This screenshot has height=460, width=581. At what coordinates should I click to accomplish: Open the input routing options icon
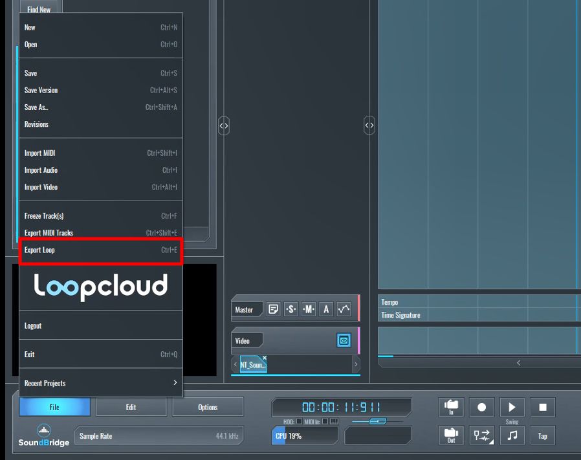(x=481, y=435)
